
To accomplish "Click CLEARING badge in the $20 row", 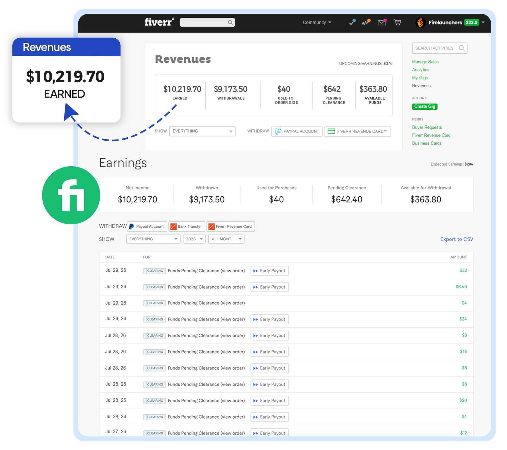I will (x=155, y=401).
